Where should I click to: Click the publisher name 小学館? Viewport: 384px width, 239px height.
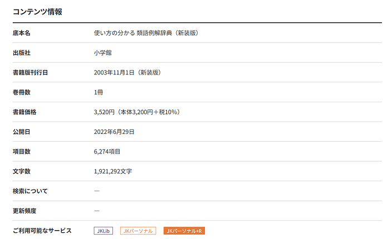point(102,53)
